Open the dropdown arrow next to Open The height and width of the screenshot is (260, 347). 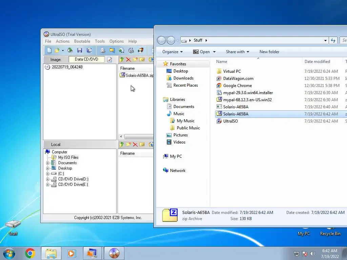tap(214, 52)
